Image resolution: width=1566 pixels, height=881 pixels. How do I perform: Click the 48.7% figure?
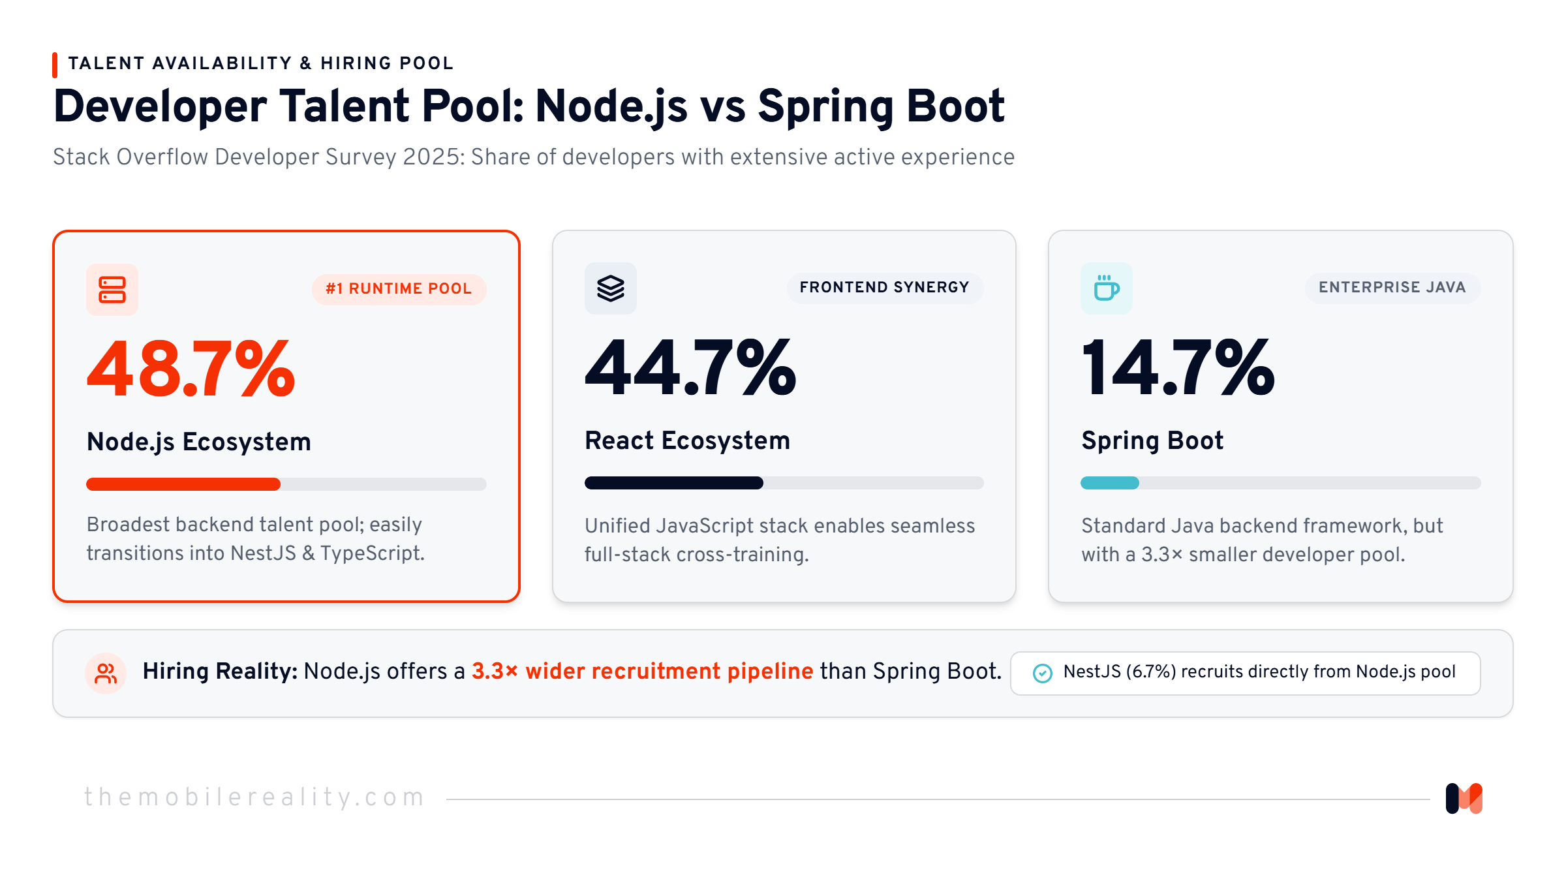[x=191, y=369]
